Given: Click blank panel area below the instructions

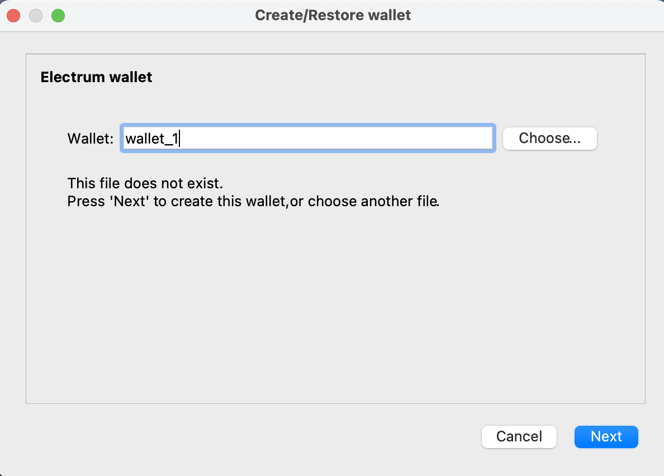Looking at the screenshot, I should click(335, 307).
